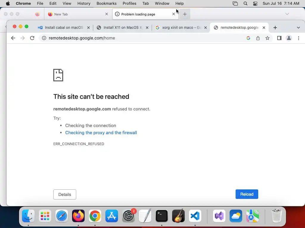Close the xorg xinit Google search tab
Viewport: 305px width, 228px height.
pyautogui.click(x=206, y=28)
